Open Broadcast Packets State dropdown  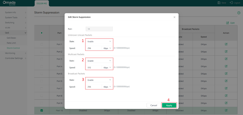pos(99,80)
